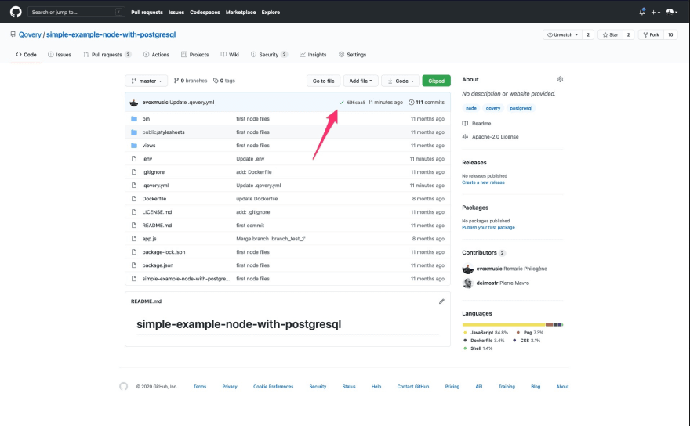The width and height of the screenshot is (690, 426).
Task: Open the .gitignore file
Action: pos(153,172)
